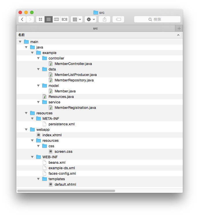Switch to list view
199x216 pixels.
(x=48, y=19)
